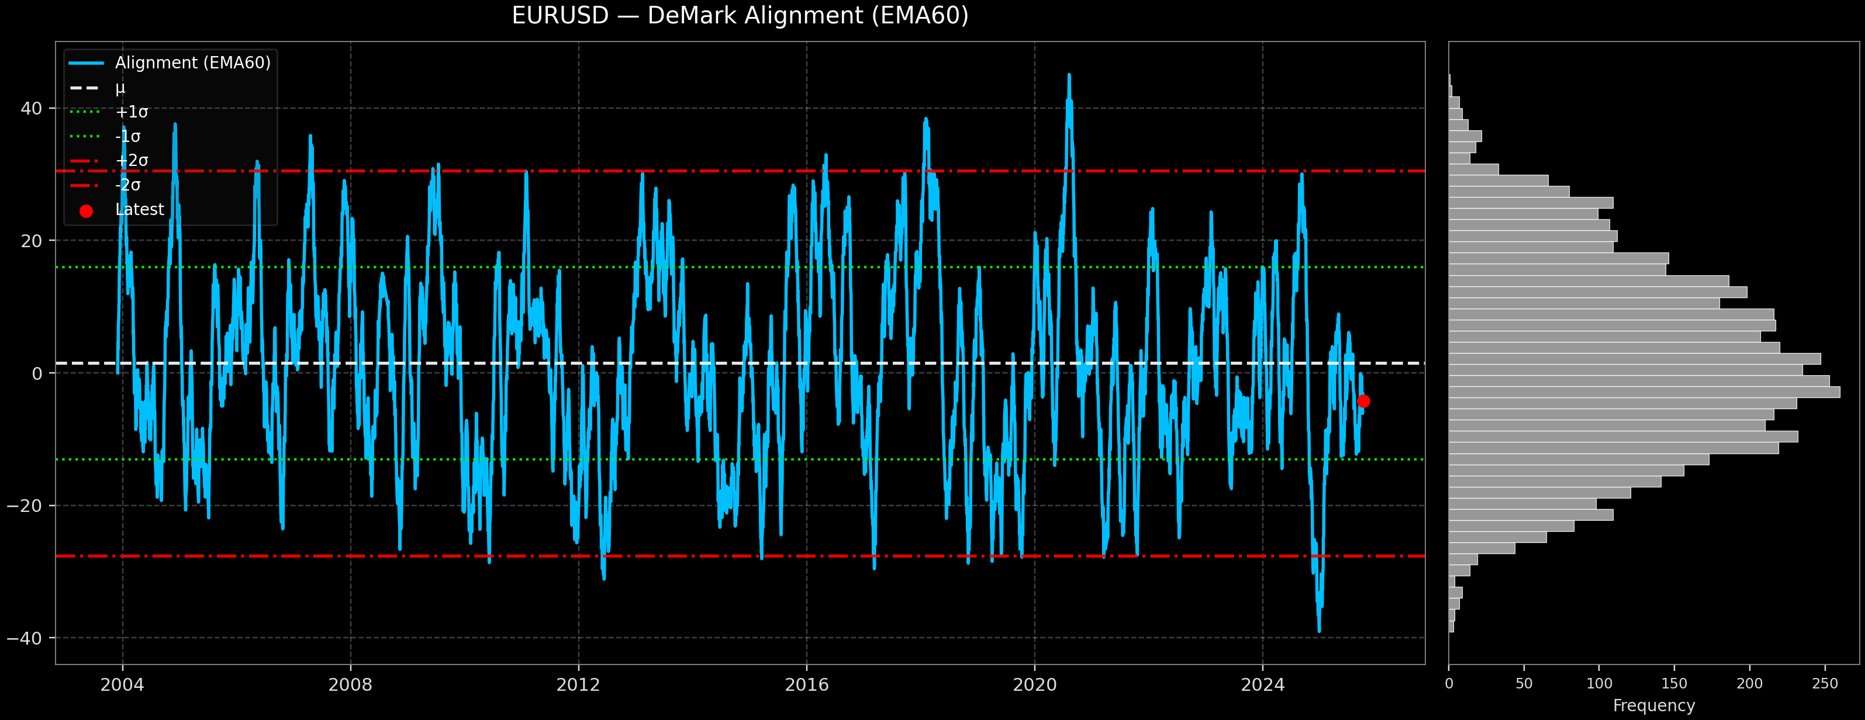Click the red Latest dot in legend

[86, 212]
